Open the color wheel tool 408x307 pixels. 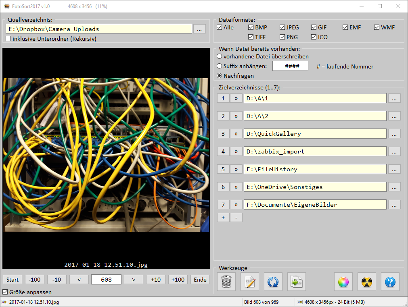[343, 282]
